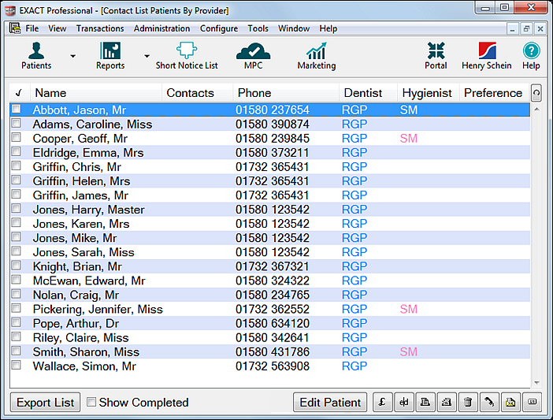
Task: Click the Preference column header
Action: pos(495,93)
